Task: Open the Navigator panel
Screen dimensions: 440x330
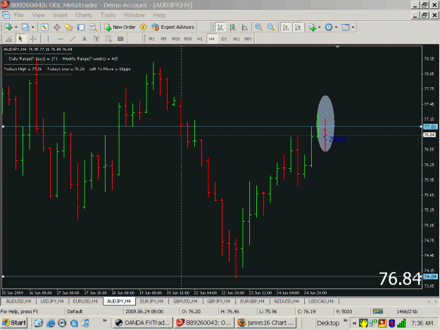Action: coord(69,27)
